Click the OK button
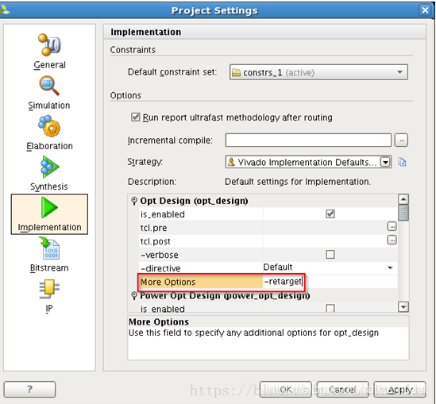This screenshot has height=404, width=436. click(286, 390)
